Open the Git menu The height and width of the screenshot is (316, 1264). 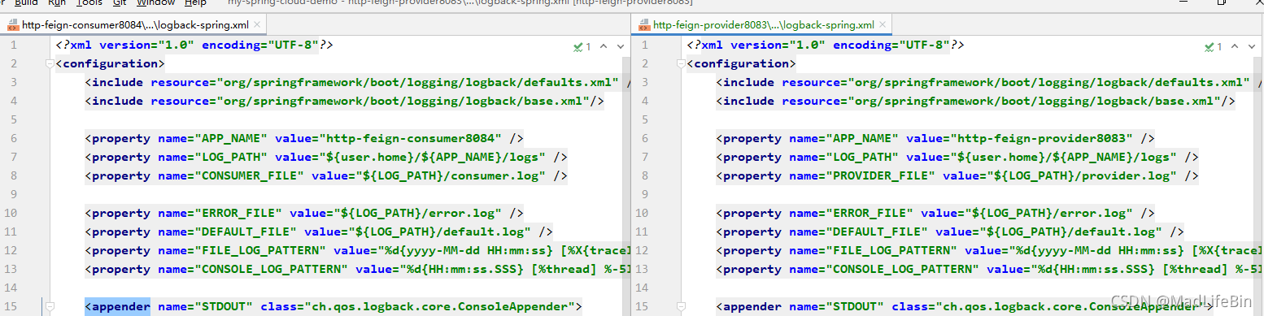pos(119,2)
